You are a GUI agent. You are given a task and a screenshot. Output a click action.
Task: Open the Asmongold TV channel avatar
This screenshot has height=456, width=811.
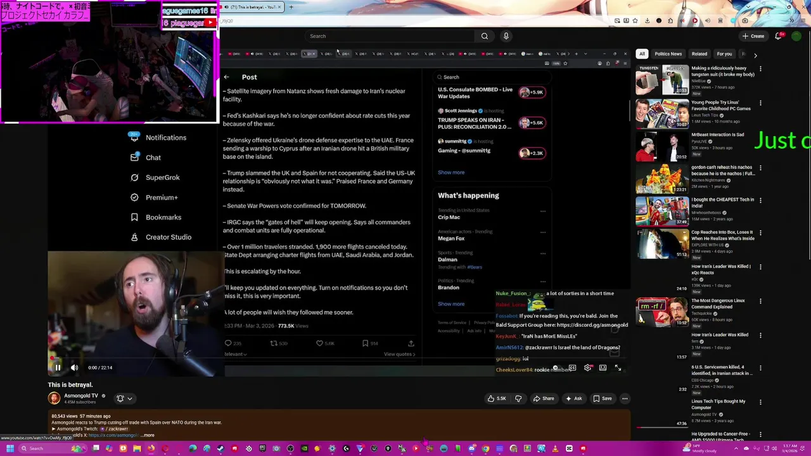pos(54,398)
